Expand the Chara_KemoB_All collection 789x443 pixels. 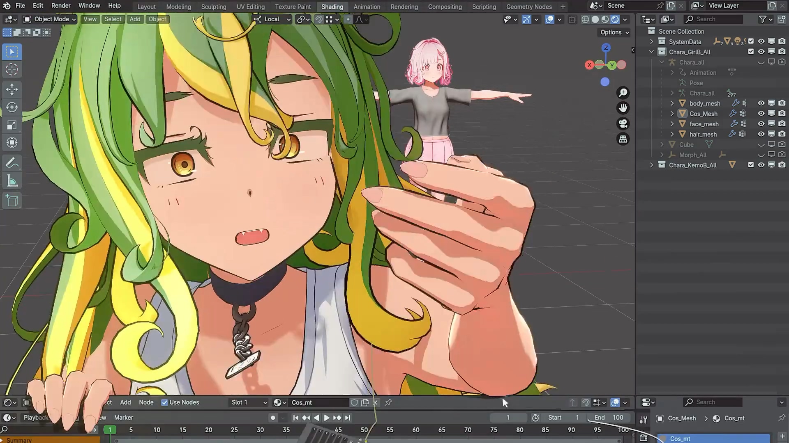coord(651,165)
